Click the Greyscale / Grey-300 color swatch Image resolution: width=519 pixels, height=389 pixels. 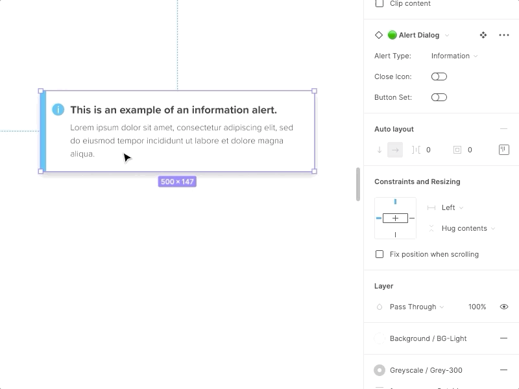click(380, 370)
